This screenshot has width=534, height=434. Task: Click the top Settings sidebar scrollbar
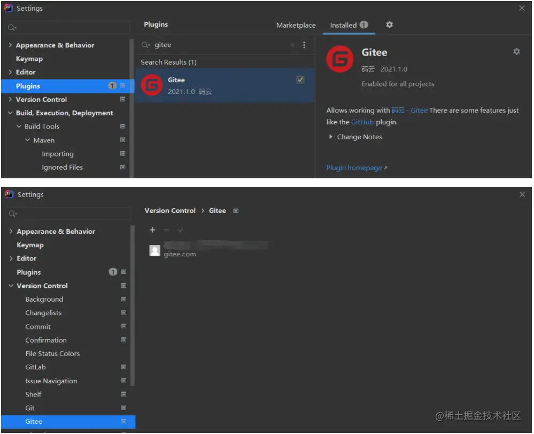tap(132, 107)
